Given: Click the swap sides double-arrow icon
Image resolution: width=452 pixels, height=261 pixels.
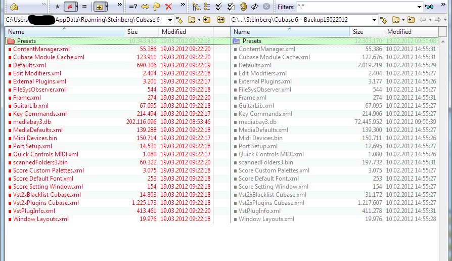Looking at the screenshot, I should point(145,7).
